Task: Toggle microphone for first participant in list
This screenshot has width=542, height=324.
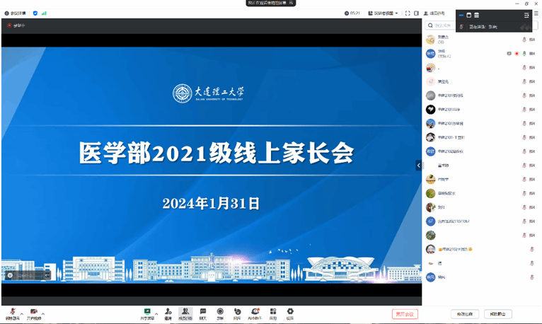Action: [x=524, y=40]
